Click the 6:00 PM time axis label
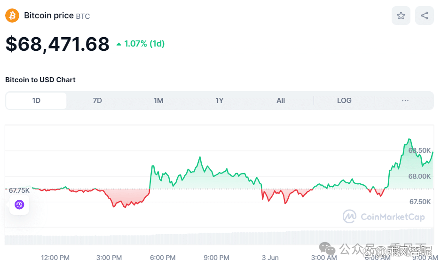441x267 pixels. pos(163,258)
